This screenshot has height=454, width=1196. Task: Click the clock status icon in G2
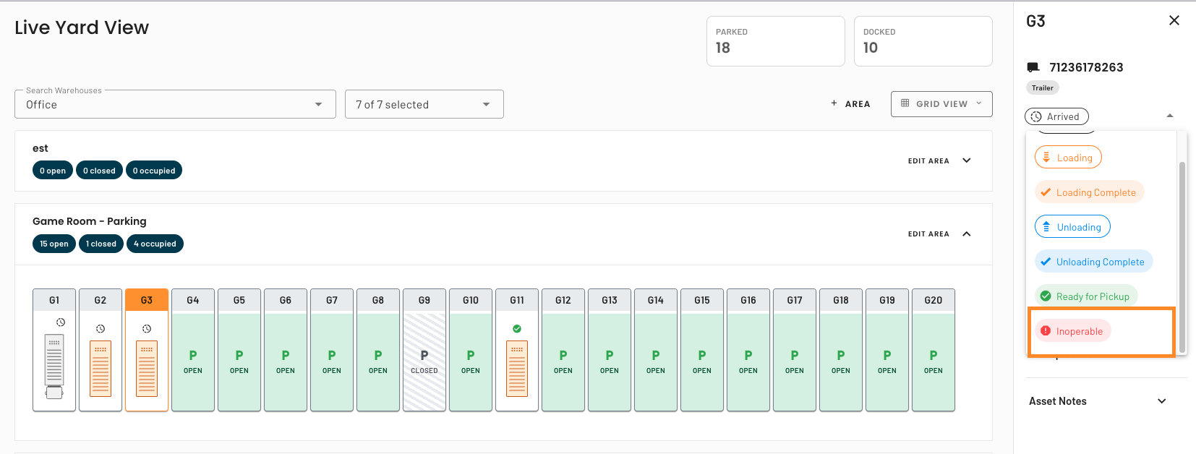(x=101, y=329)
